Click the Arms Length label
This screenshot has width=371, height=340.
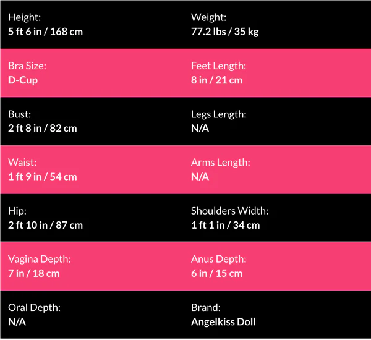tap(220, 163)
